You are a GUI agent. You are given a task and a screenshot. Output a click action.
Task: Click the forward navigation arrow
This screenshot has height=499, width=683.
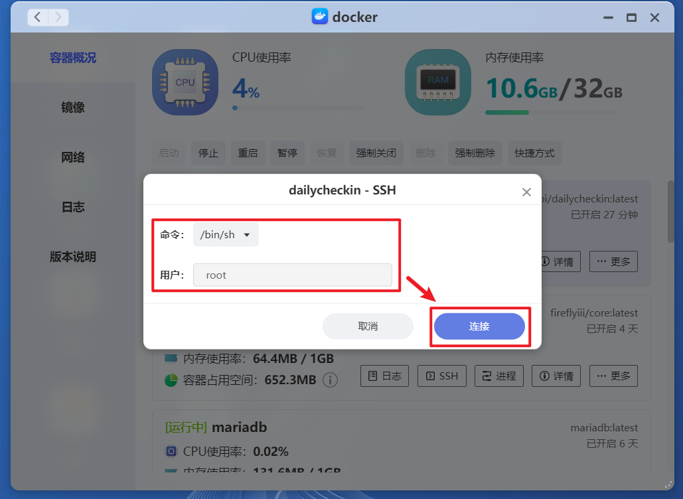(58, 17)
